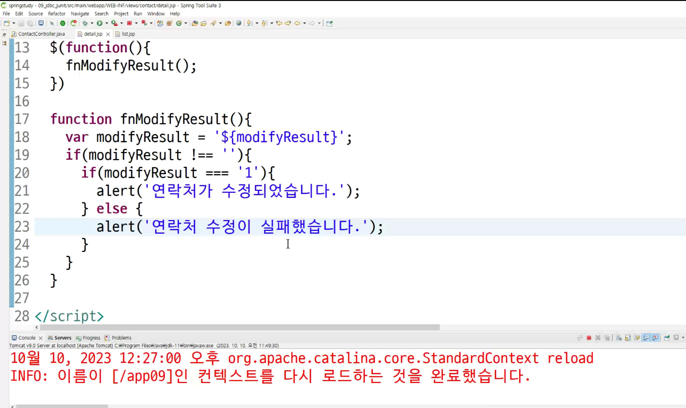Click the console horizontal scrollbar

62,406
